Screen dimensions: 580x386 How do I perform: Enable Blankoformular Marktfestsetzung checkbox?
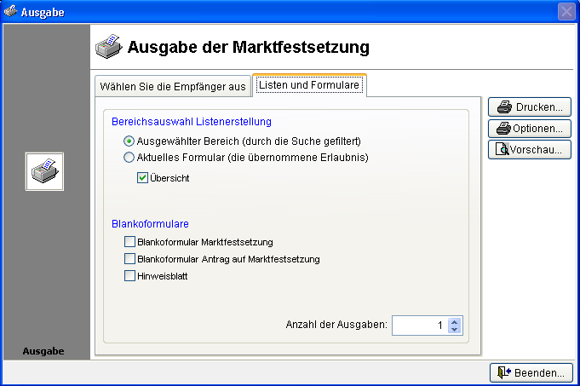click(x=129, y=242)
